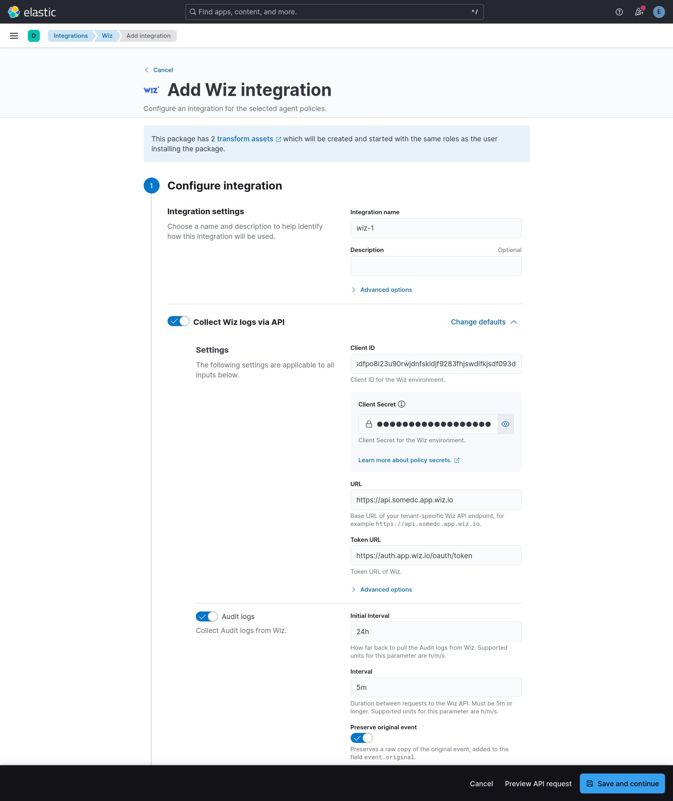Image resolution: width=673 pixels, height=801 pixels.
Task: Click info icon next to Client Secret
Action: [x=402, y=404]
